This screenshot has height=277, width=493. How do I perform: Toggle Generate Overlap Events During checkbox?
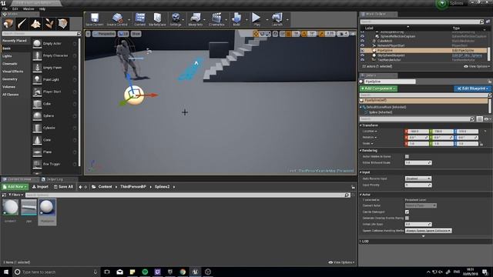pos(407,218)
